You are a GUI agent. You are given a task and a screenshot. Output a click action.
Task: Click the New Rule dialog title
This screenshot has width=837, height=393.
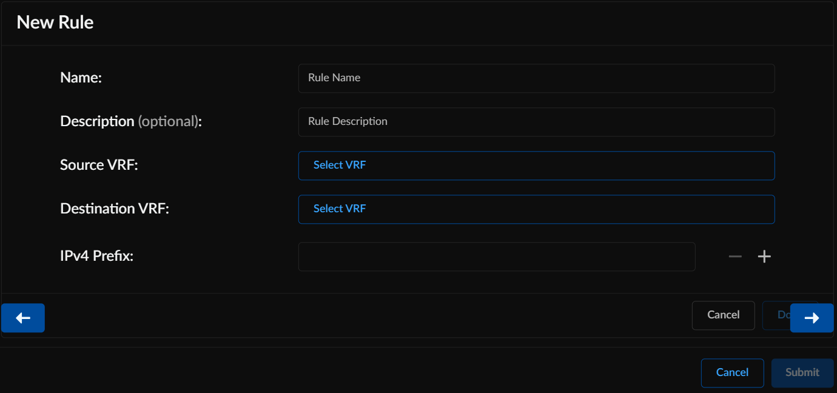tap(55, 22)
